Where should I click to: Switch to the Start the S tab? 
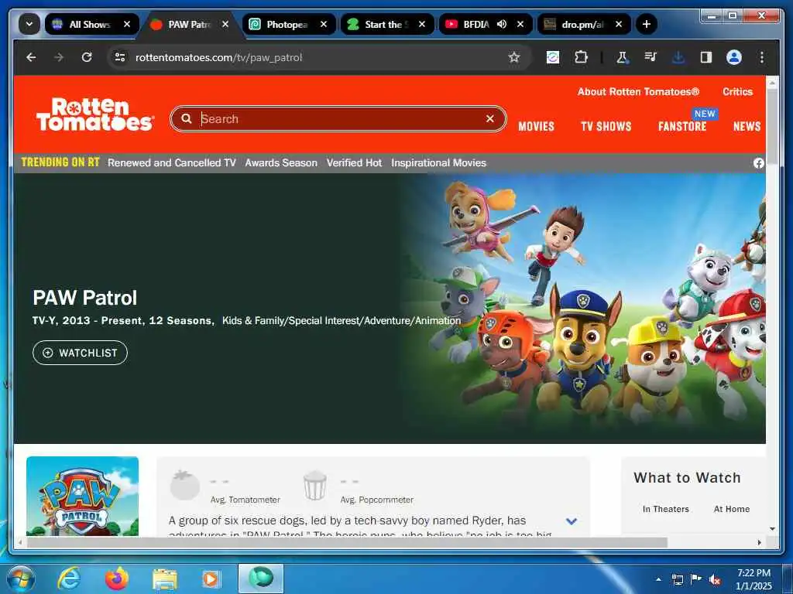pyautogui.click(x=387, y=24)
